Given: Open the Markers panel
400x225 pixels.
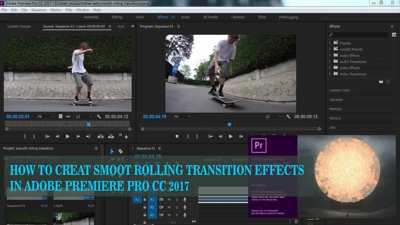Looking at the screenshot, I should pyautogui.click(x=335, y=109).
